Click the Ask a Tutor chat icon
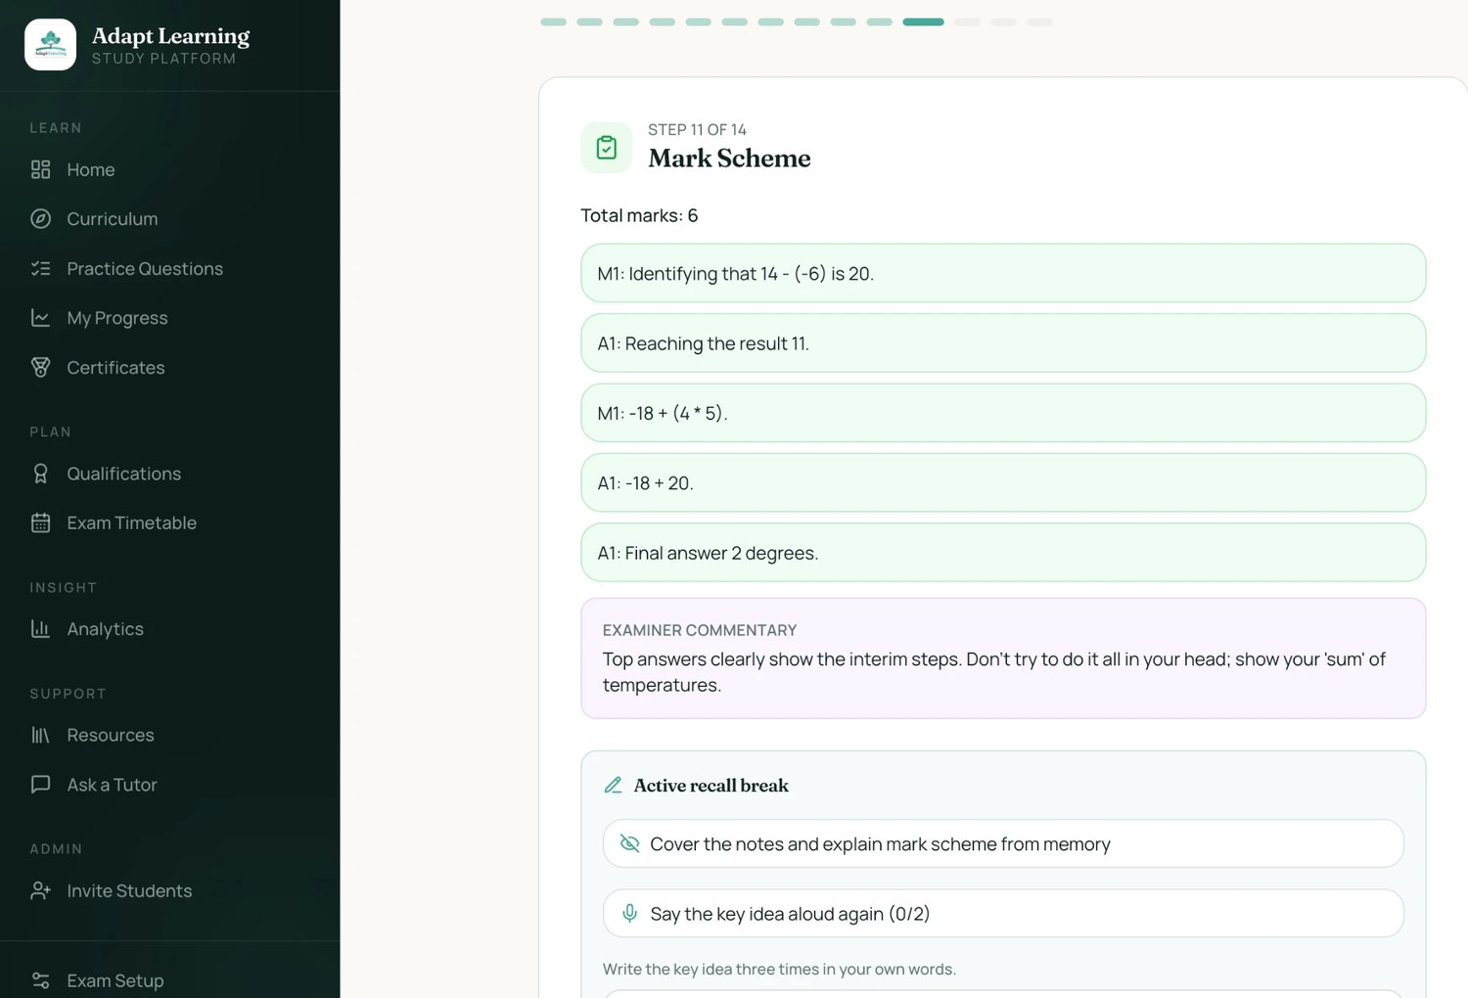 point(40,785)
